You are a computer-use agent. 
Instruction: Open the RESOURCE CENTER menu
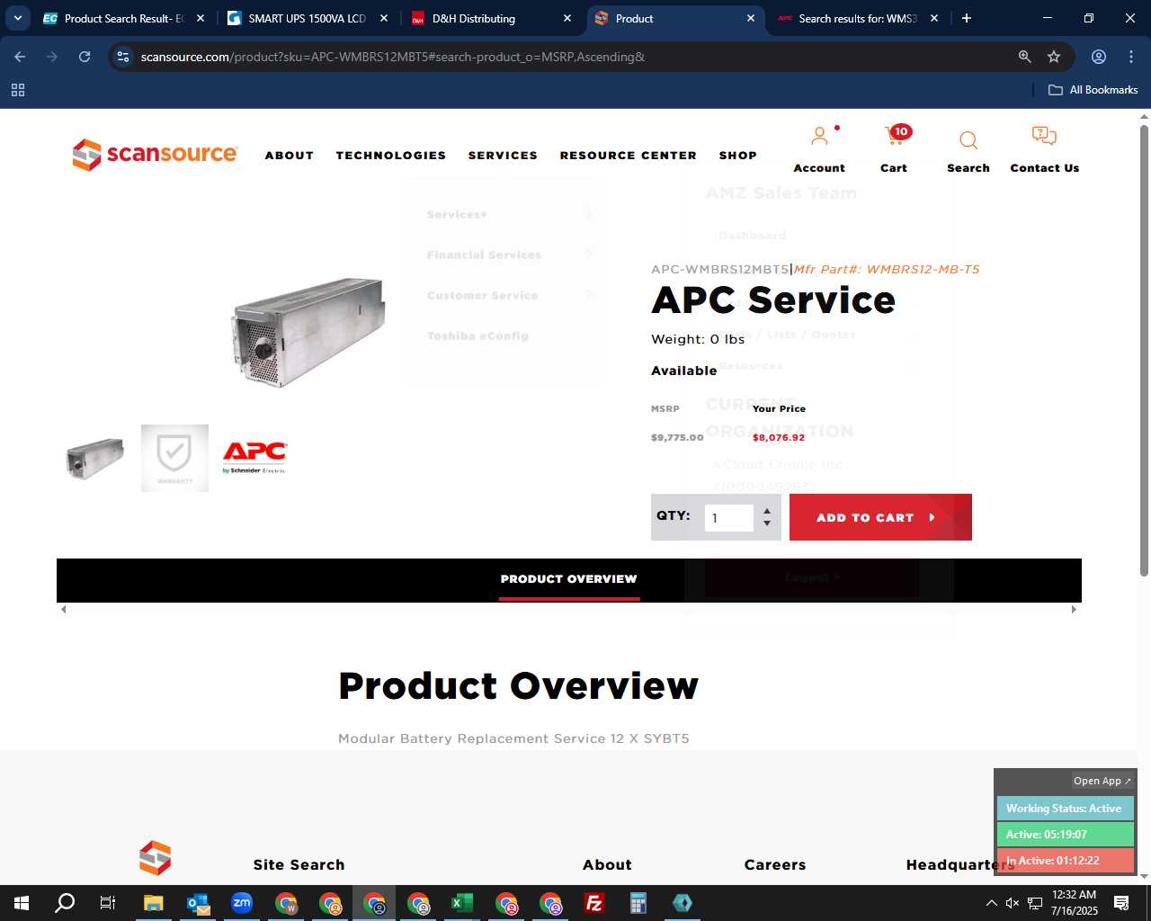pyautogui.click(x=629, y=156)
